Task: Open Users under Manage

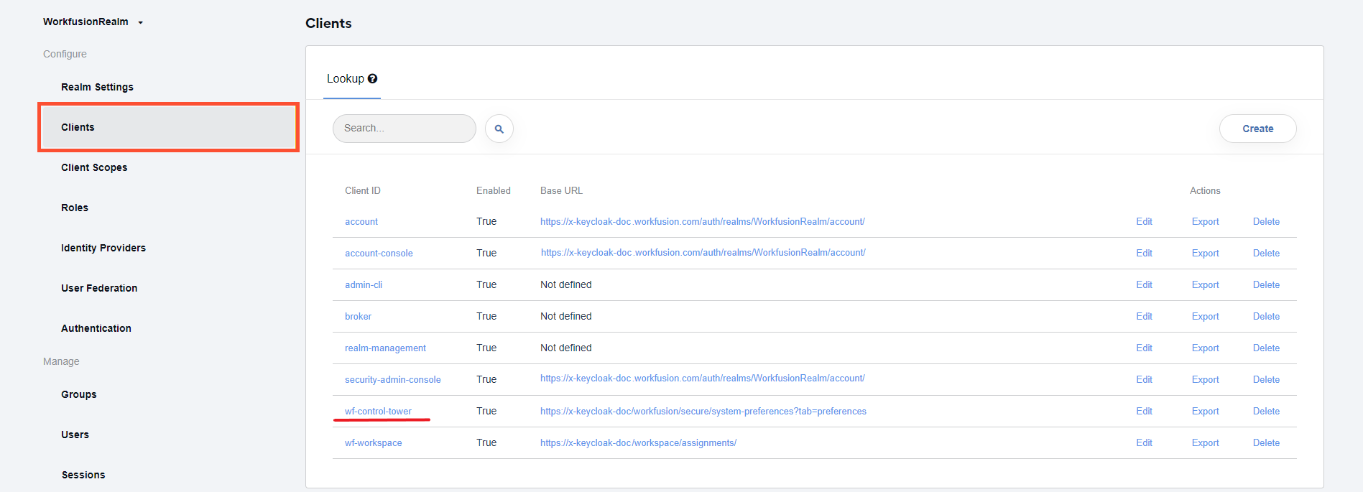Action: point(75,435)
